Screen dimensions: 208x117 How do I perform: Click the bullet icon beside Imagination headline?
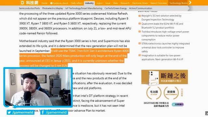139,55
